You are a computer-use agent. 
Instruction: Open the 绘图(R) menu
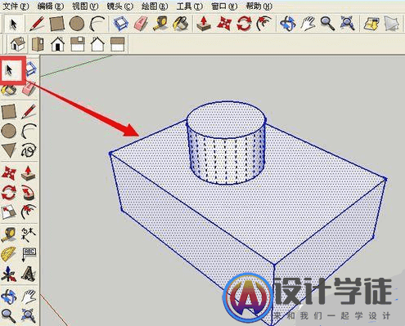[x=155, y=6]
